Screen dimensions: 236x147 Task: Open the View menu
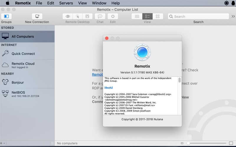pyautogui.click(x=82, y=3)
